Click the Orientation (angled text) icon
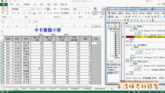This screenshot has width=165, height=93. 55,9
